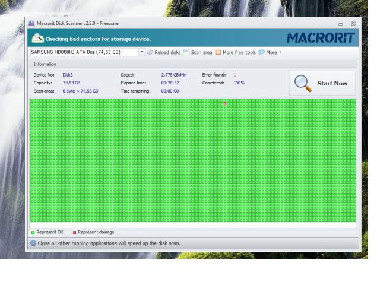Select the Information tab
The image size is (380, 285).
tap(45, 64)
